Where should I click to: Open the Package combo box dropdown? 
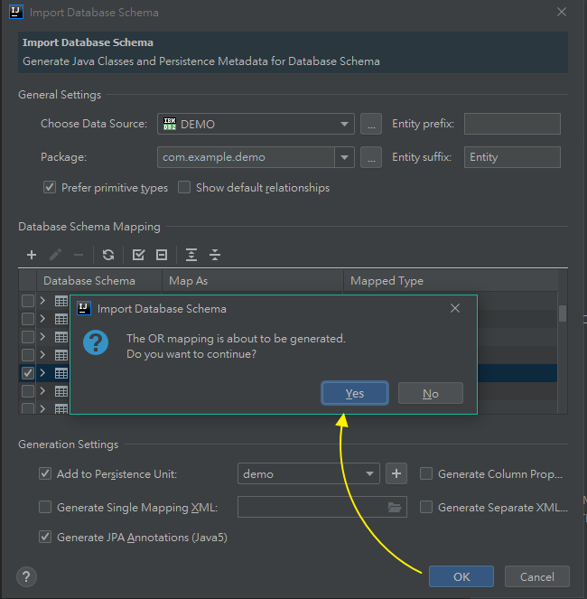click(x=344, y=157)
